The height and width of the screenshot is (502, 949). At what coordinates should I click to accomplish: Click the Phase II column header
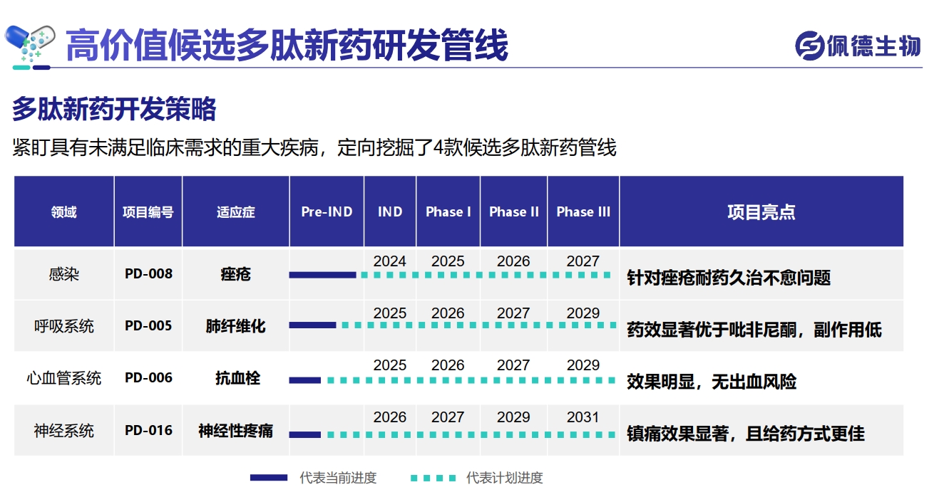point(514,211)
